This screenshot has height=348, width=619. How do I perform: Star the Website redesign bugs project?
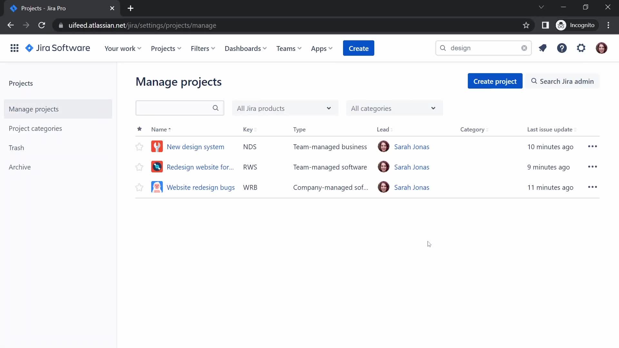[x=139, y=188]
